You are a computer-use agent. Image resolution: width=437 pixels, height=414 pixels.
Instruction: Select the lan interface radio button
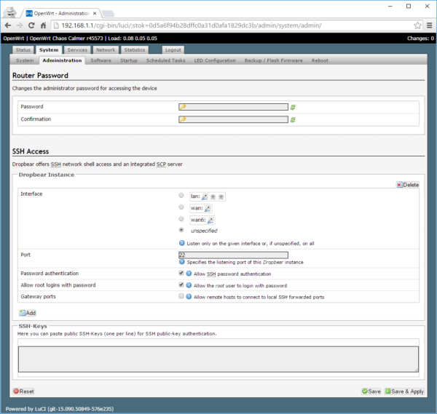tap(181, 196)
